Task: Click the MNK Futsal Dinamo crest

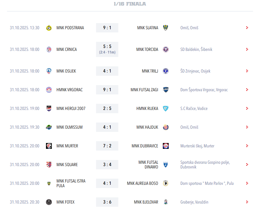Action: click(165, 165)
